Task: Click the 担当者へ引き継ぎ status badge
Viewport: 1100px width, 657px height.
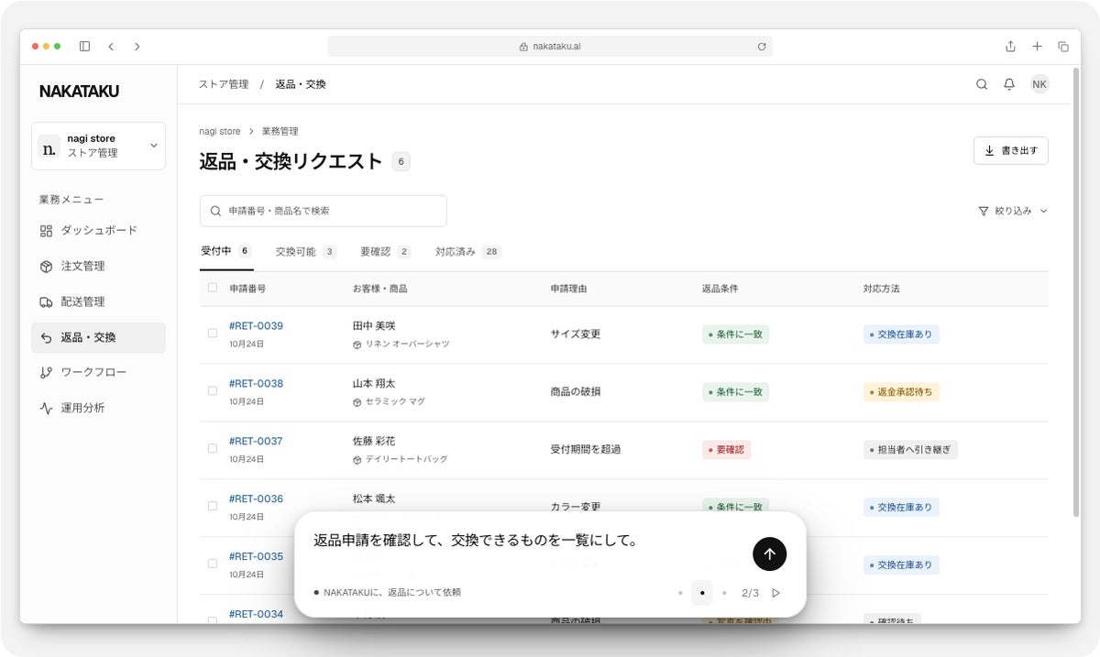Action: 910,450
